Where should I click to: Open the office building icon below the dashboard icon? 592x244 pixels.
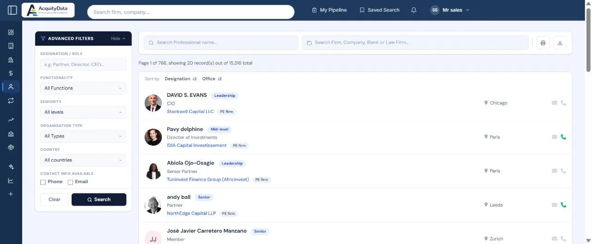pyautogui.click(x=11, y=46)
